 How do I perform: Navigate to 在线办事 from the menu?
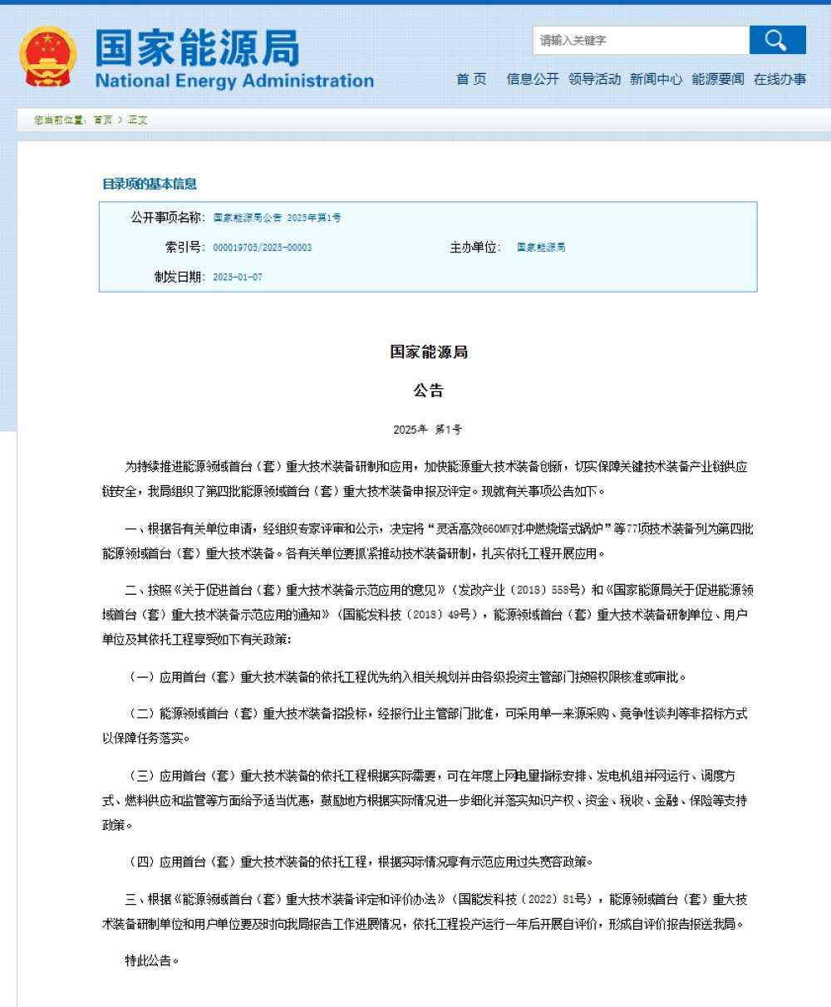point(779,79)
